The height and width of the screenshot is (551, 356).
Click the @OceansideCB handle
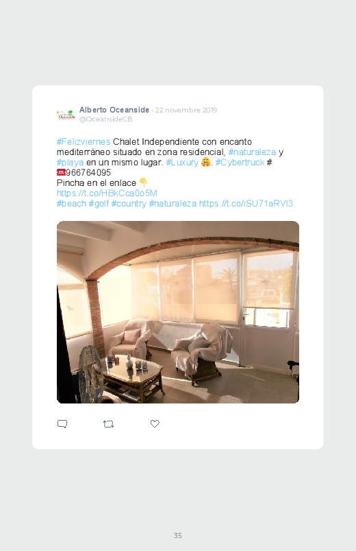pos(106,119)
